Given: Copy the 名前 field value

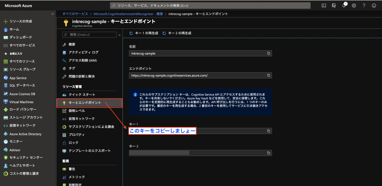Looking at the screenshot, I should (269, 53).
